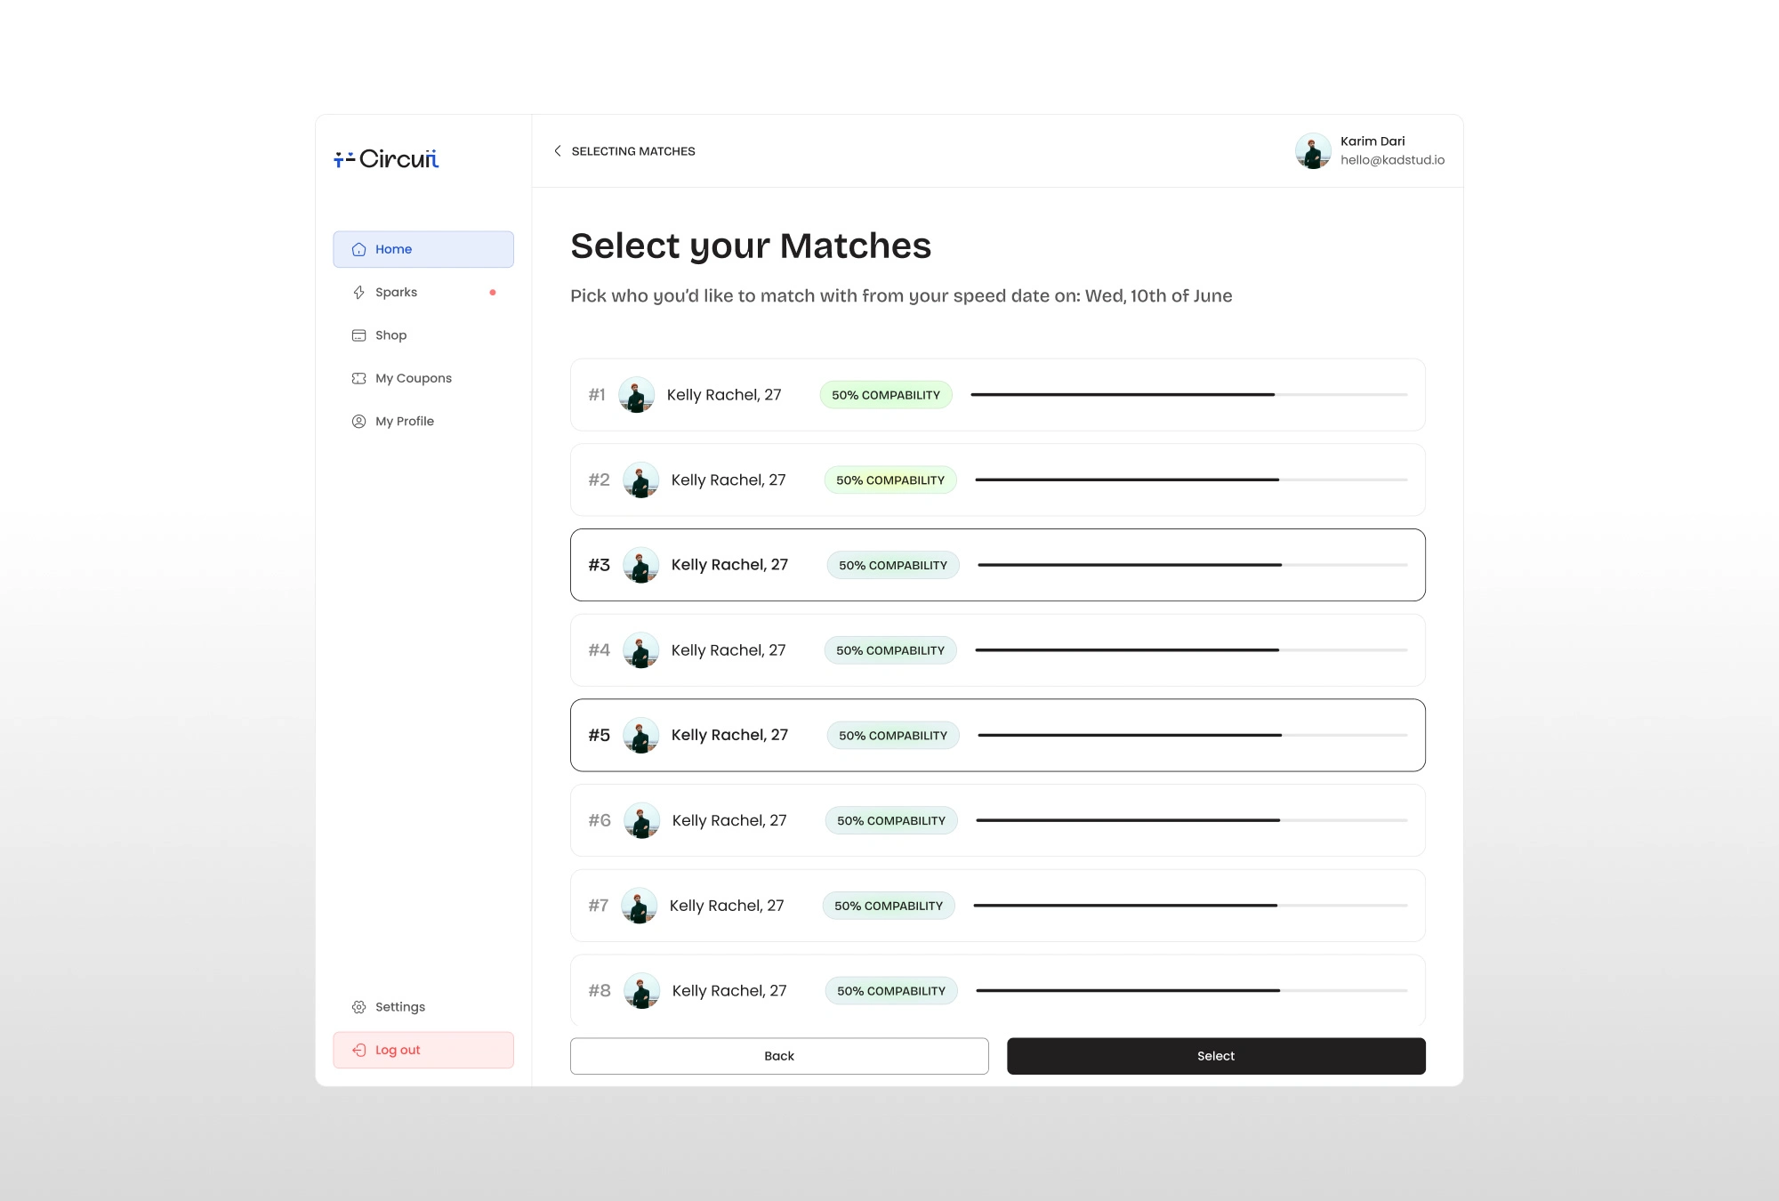Click the My Coupons ticket icon

pyautogui.click(x=358, y=378)
